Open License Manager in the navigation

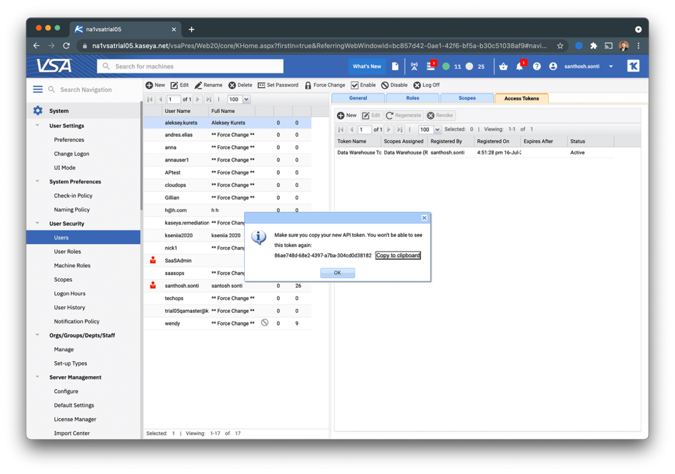click(75, 419)
